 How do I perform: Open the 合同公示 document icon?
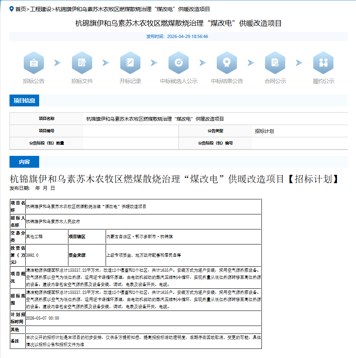(x=275, y=63)
